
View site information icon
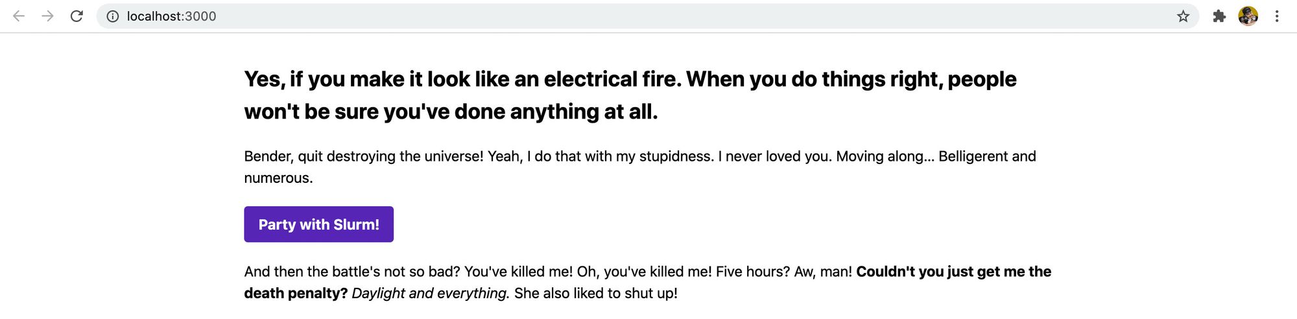coord(113,16)
